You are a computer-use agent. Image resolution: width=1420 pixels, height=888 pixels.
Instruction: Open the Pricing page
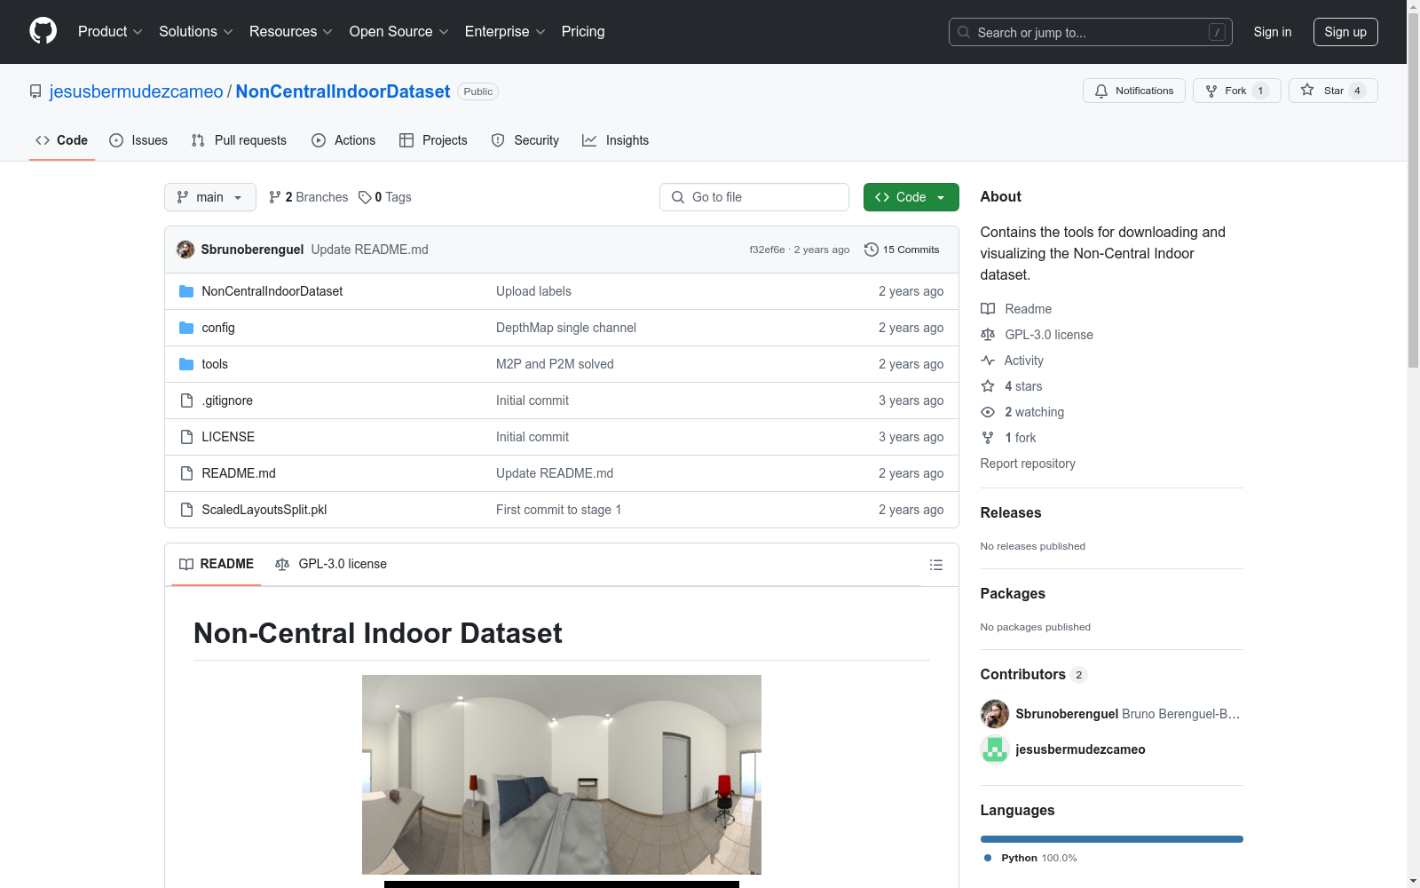pyautogui.click(x=583, y=31)
